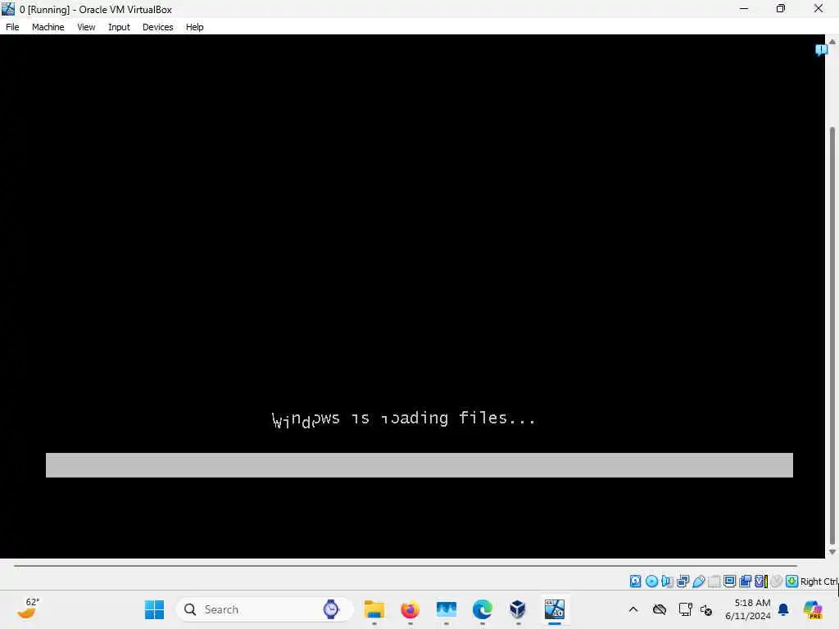This screenshot has width=839, height=629.
Task: Click the horizontal scrollbar below VM screen
Action: (x=406, y=565)
